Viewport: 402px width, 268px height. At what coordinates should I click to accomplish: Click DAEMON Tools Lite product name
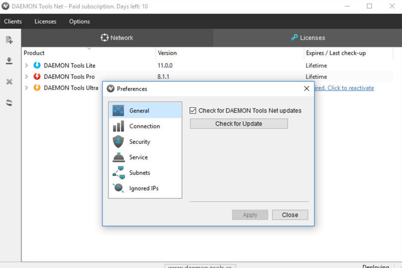coord(69,66)
